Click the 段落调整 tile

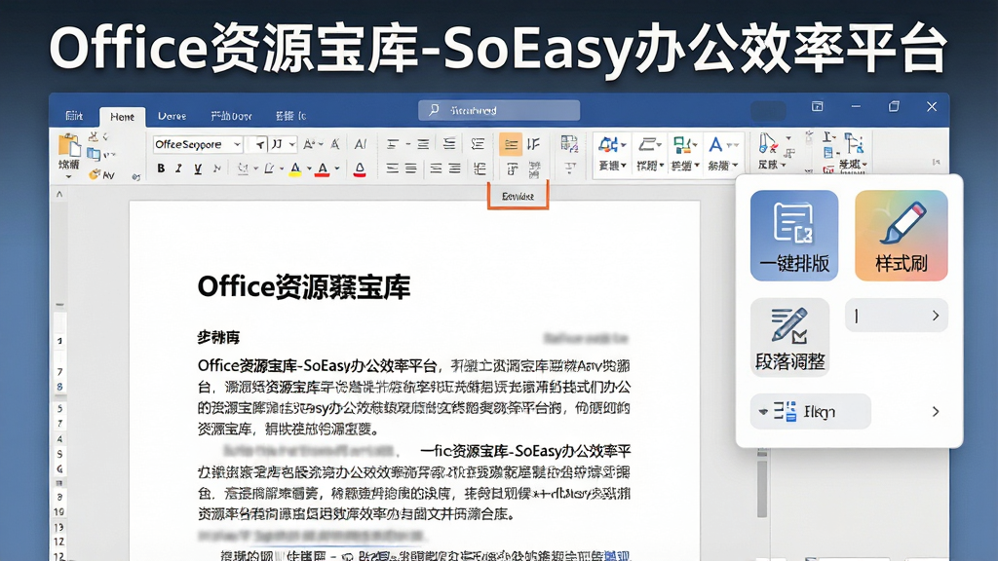(789, 338)
